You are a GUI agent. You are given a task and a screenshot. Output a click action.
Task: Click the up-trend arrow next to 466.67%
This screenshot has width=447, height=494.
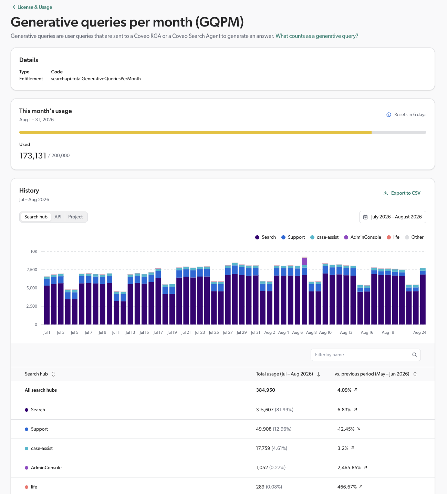pyautogui.click(x=361, y=487)
